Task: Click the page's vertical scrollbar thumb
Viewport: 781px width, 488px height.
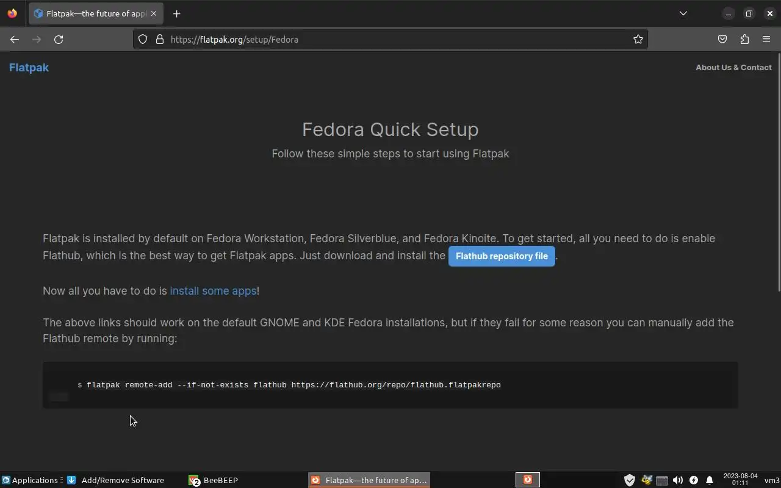Action: pyautogui.click(x=779, y=171)
